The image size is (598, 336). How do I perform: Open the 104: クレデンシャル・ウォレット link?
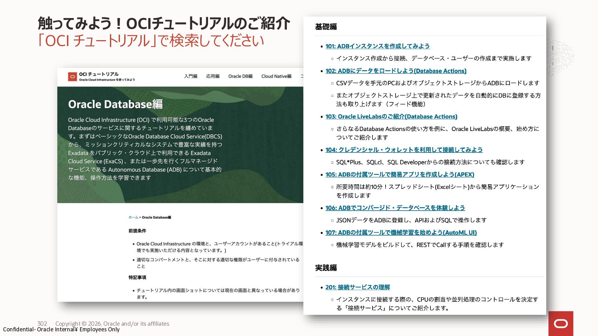404,150
